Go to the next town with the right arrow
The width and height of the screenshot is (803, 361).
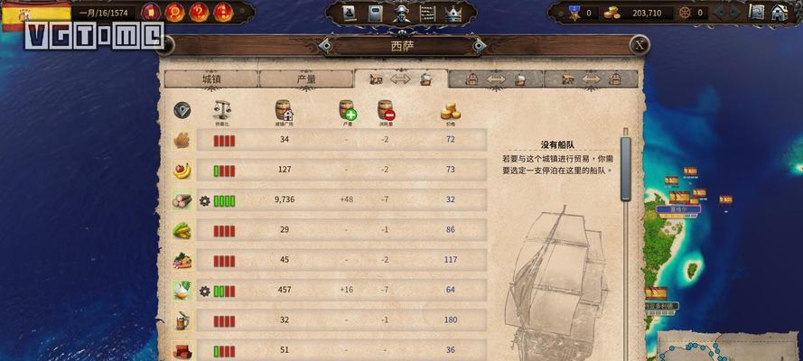pos(479,46)
